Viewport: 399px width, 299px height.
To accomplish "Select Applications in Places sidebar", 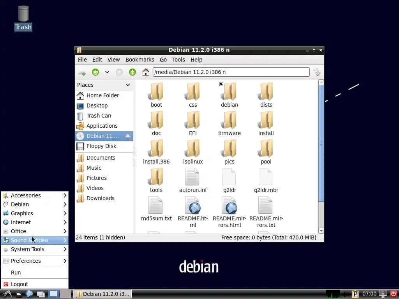I will click(x=104, y=126).
